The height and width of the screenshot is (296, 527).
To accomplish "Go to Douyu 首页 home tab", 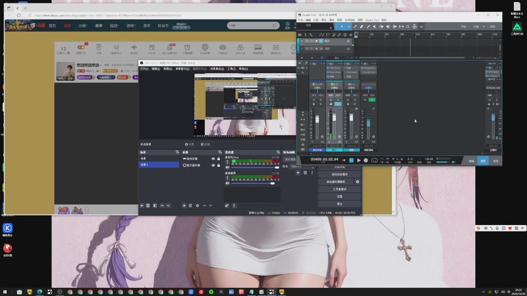I will click(x=53, y=26).
